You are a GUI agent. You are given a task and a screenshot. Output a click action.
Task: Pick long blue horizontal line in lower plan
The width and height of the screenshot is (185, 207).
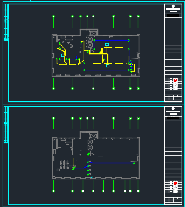tap(112, 163)
